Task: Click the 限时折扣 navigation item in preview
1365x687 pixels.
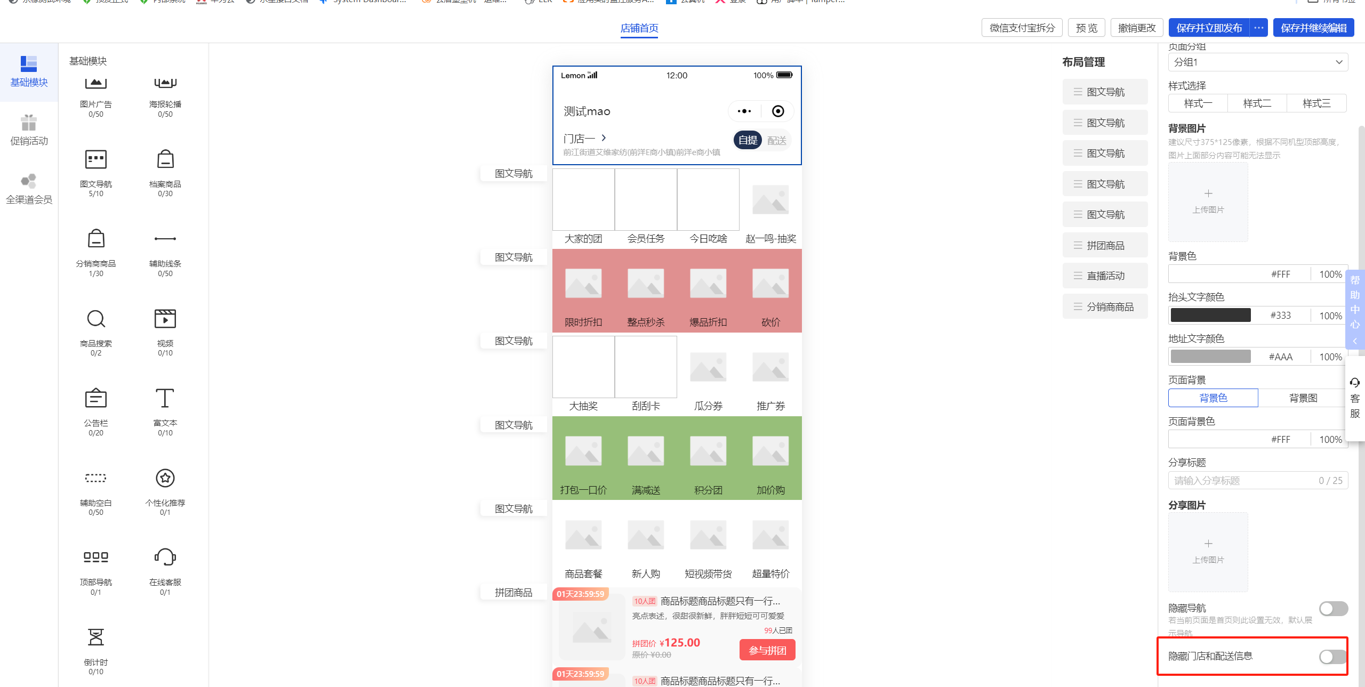Action: [x=584, y=292]
